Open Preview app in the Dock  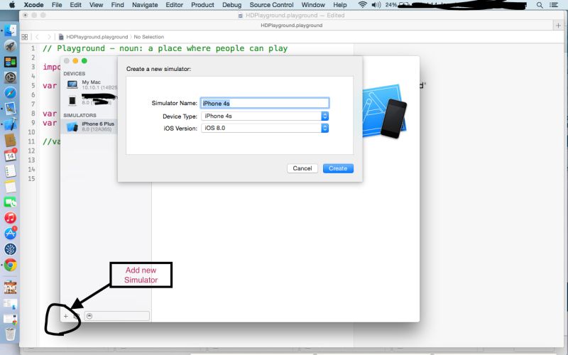point(10,109)
